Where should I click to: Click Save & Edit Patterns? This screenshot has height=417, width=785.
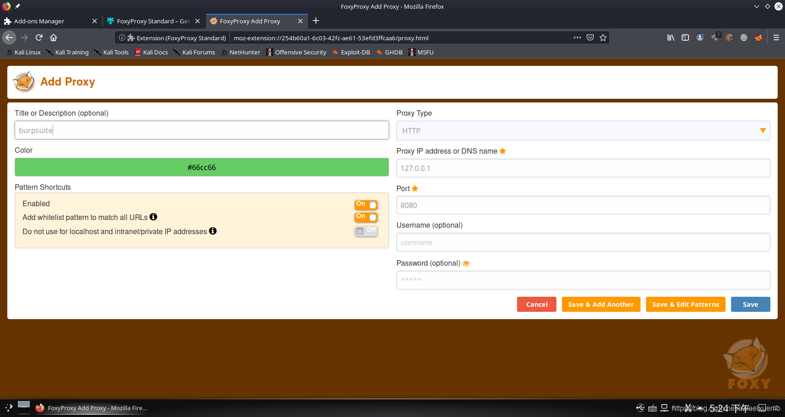(x=685, y=305)
